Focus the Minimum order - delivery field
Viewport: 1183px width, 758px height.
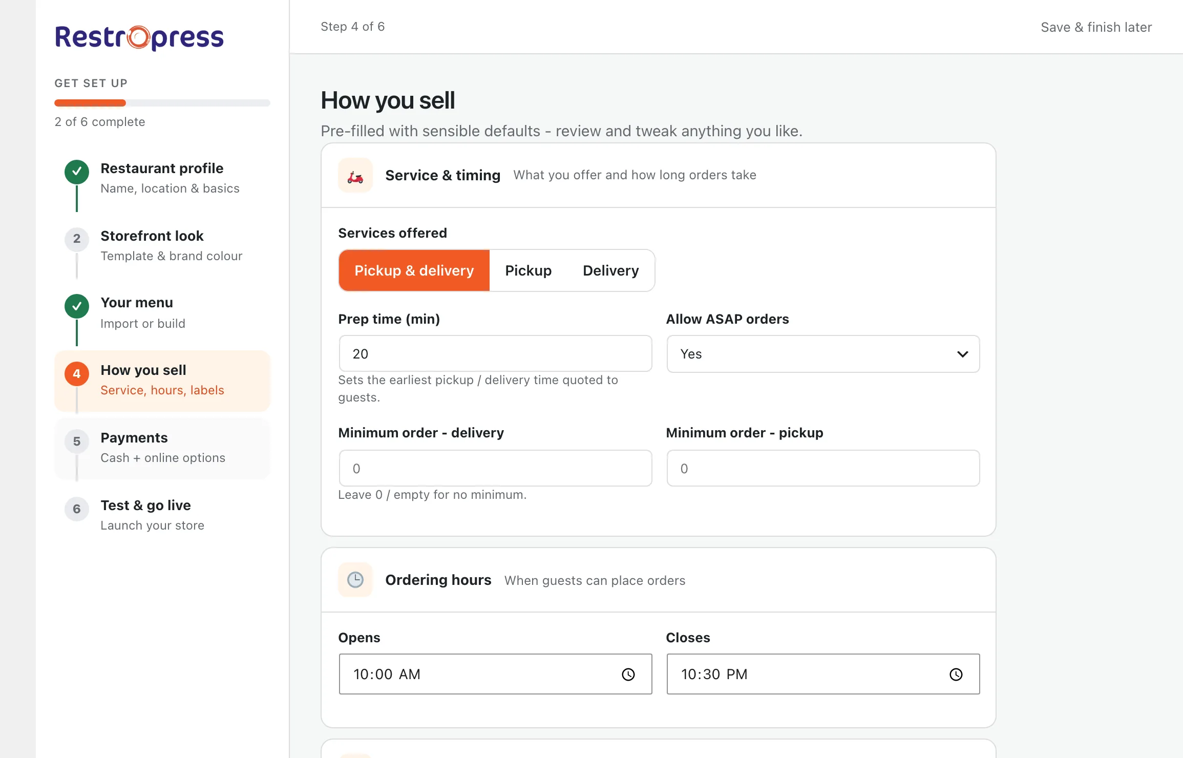(x=495, y=468)
